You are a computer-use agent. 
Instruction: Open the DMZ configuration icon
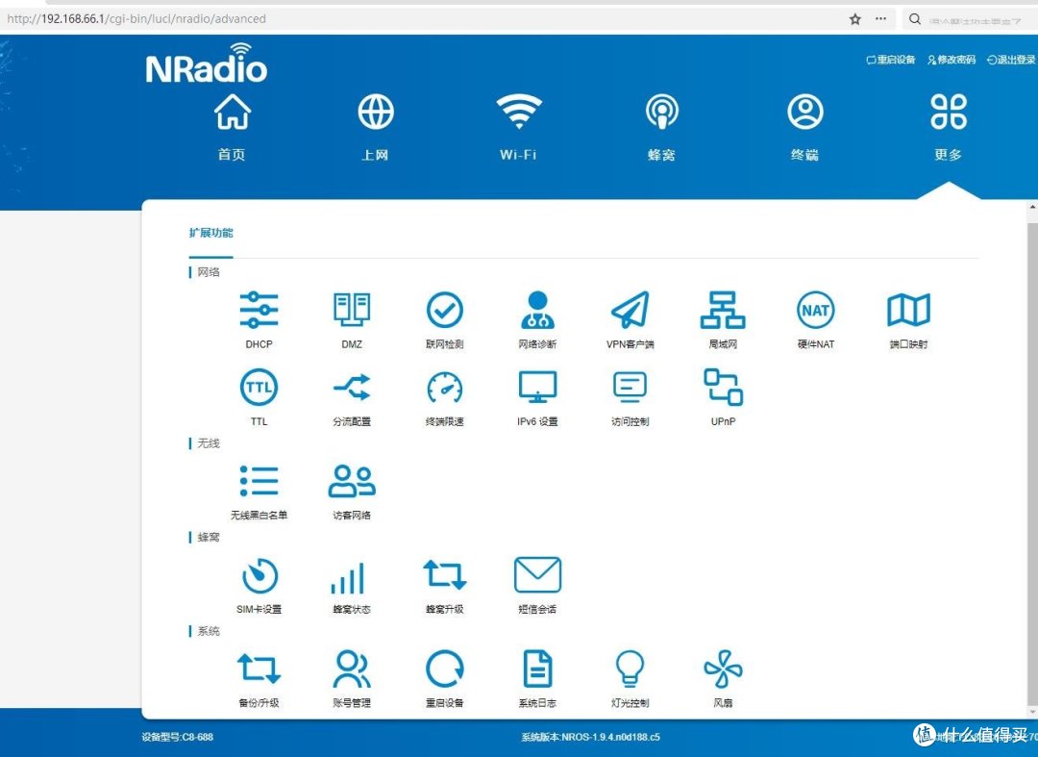[x=352, y=310]
